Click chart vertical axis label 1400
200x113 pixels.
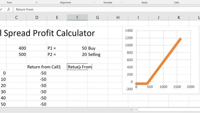[129, 30]
